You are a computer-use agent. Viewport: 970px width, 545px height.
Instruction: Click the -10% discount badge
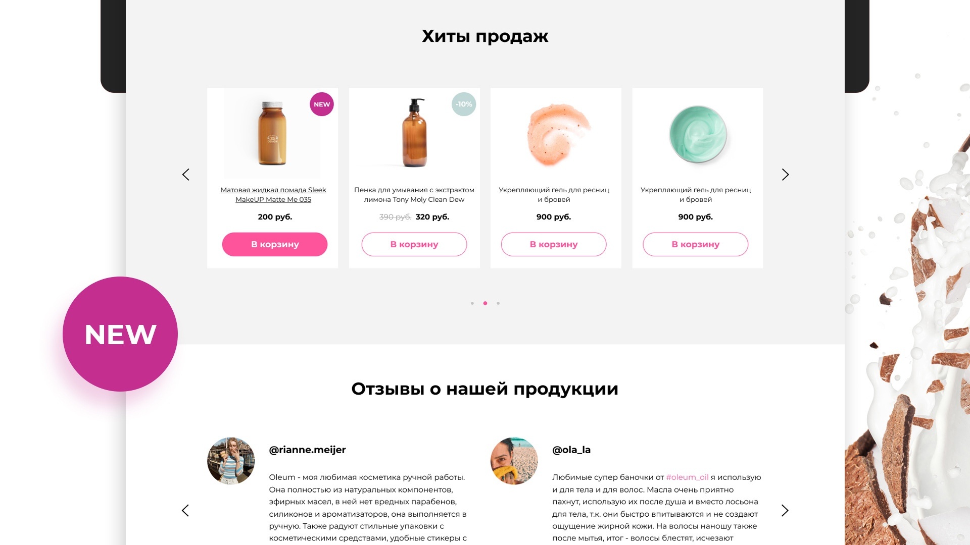click(464, 104)
